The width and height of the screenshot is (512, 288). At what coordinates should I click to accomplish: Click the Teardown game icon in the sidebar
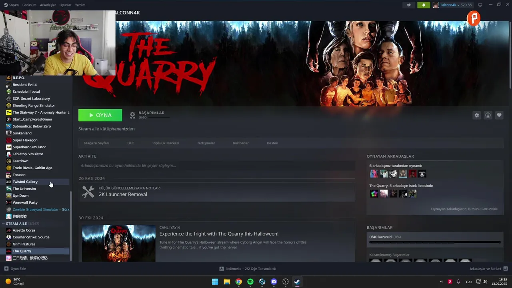[x=9, y=161]
